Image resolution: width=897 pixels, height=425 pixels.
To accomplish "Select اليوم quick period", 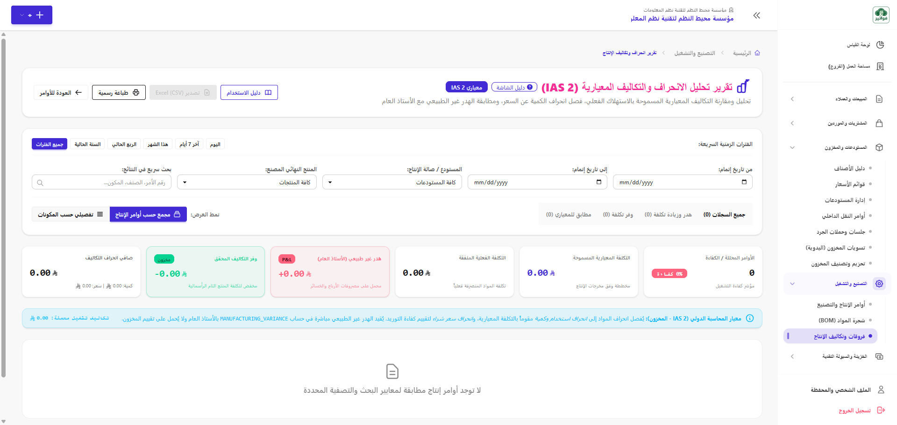I will pyautogui.click(x=215, y=144).
